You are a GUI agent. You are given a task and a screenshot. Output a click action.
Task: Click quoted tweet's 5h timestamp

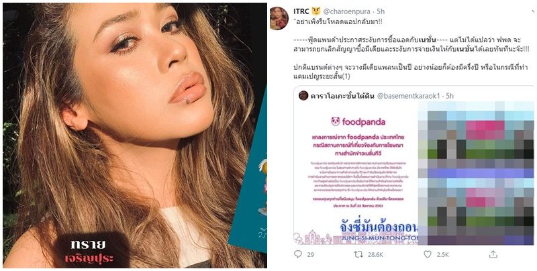(450, 96)
